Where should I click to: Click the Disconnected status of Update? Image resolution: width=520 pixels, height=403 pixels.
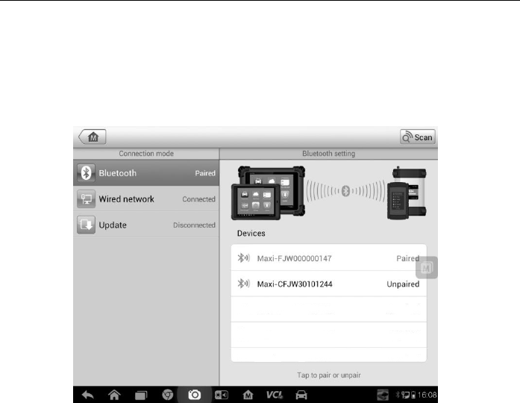[194, 225]
